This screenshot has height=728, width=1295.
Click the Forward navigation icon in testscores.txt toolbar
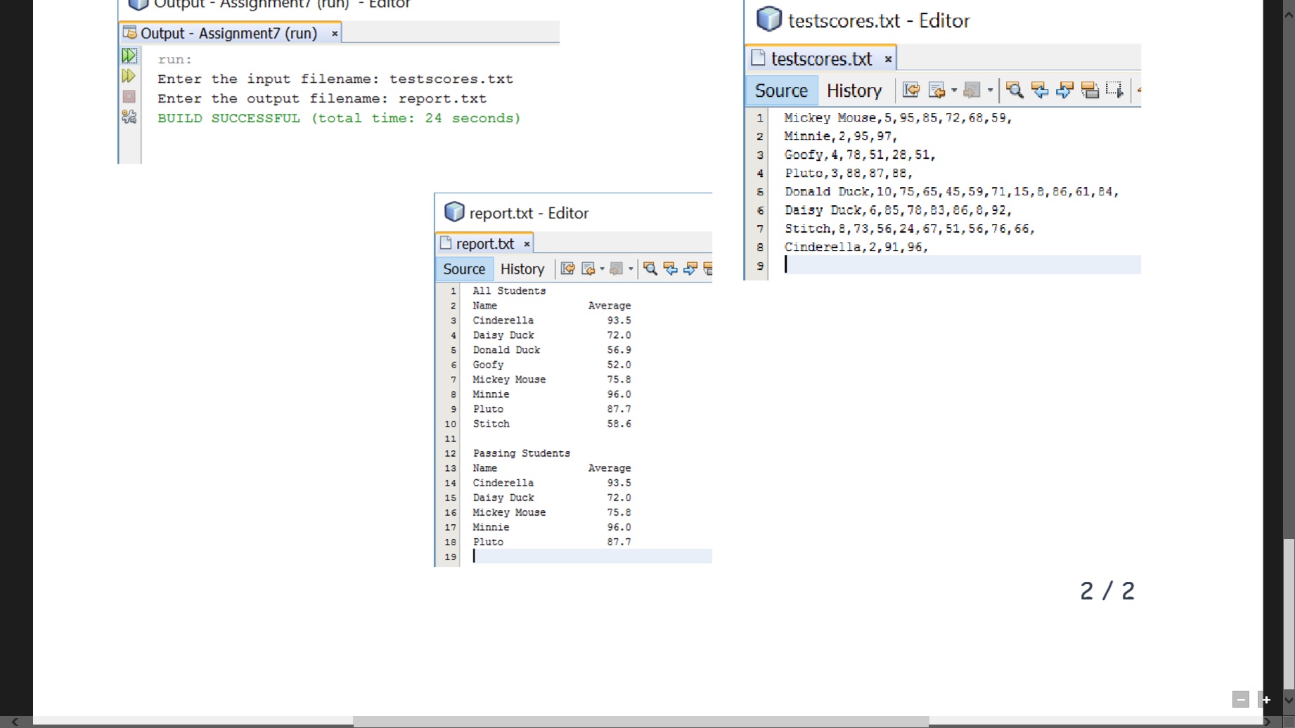point(972,90)
